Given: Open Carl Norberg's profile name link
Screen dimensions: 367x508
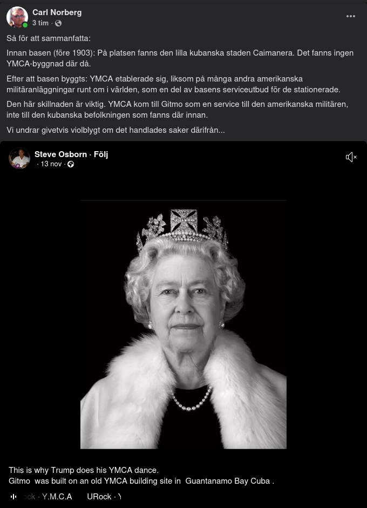Looking at the screenshot, I should click(x=57, y=12).
